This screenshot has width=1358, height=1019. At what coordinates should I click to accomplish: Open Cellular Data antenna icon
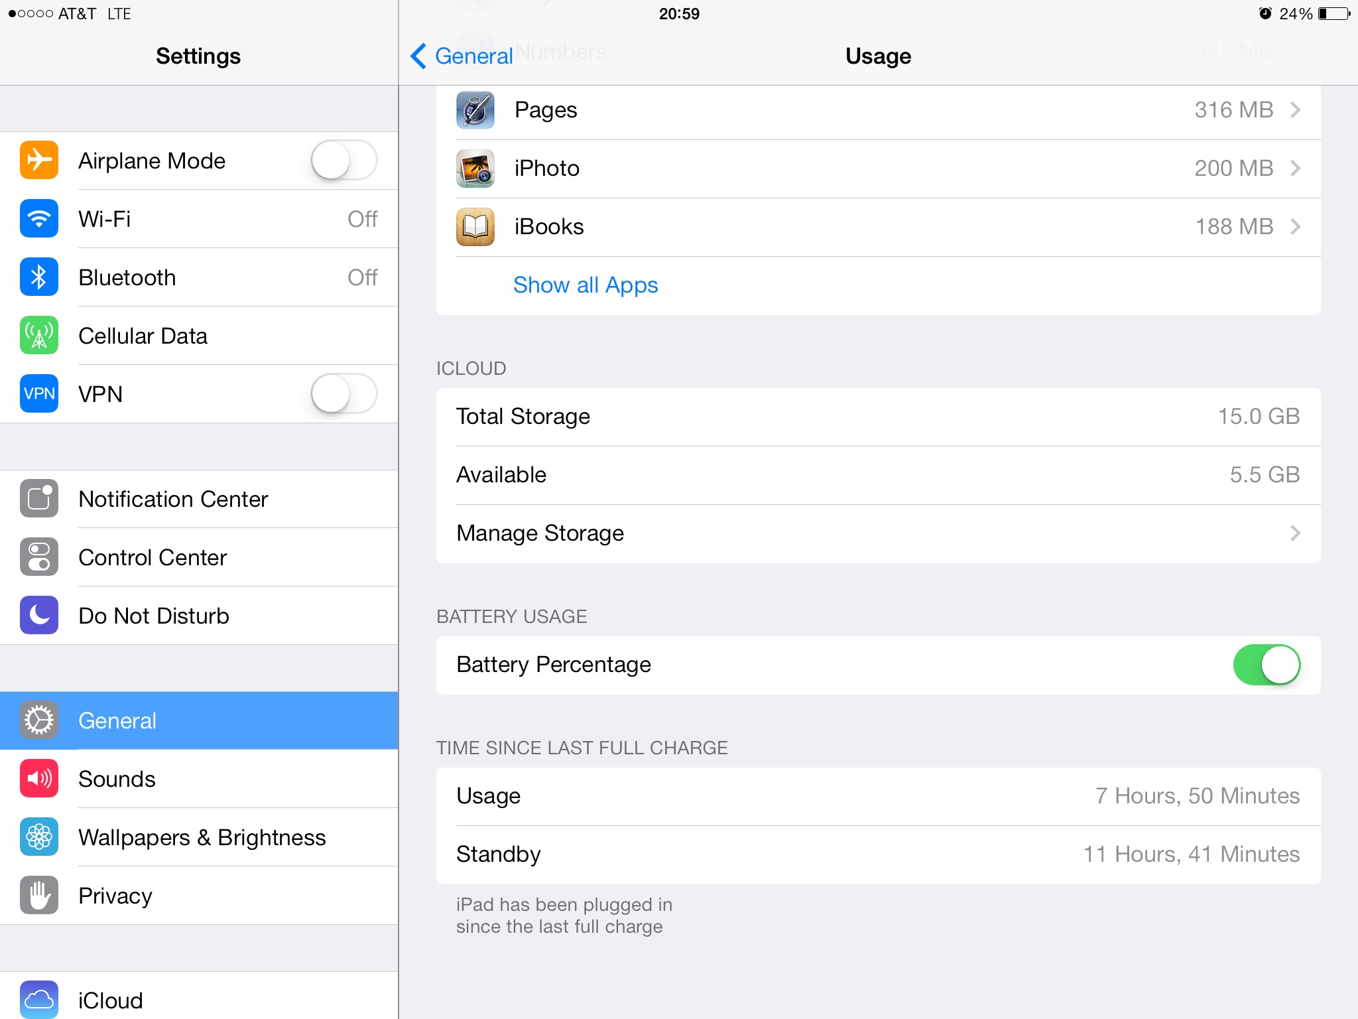click(39, 336)
